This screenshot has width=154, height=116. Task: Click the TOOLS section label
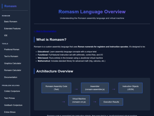click(5, 44)
